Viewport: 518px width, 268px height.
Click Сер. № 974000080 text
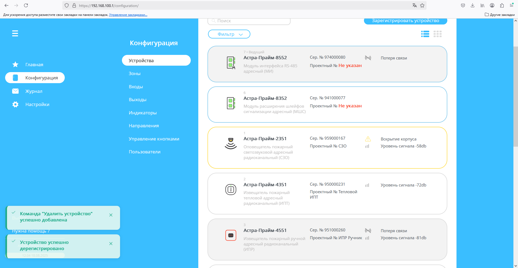(328, 57)
